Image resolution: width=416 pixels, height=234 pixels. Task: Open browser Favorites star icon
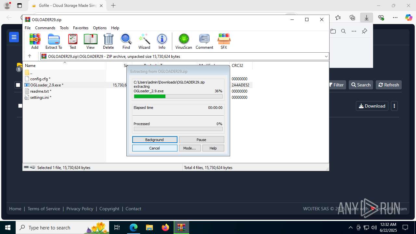[x=338, y=18]
